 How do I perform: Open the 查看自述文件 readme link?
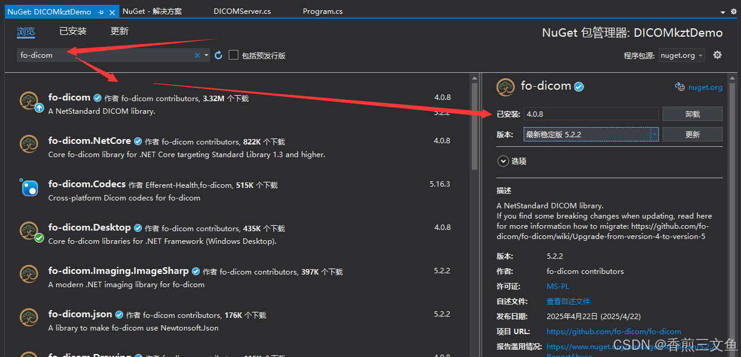coord(568,302)
